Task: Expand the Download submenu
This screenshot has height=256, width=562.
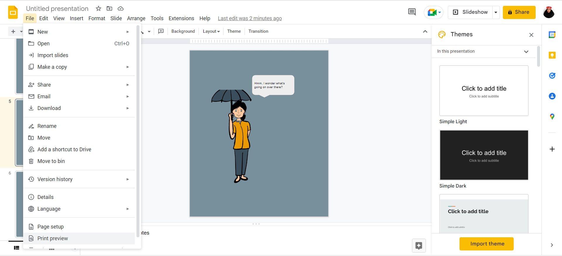Action: pos(128,108)
